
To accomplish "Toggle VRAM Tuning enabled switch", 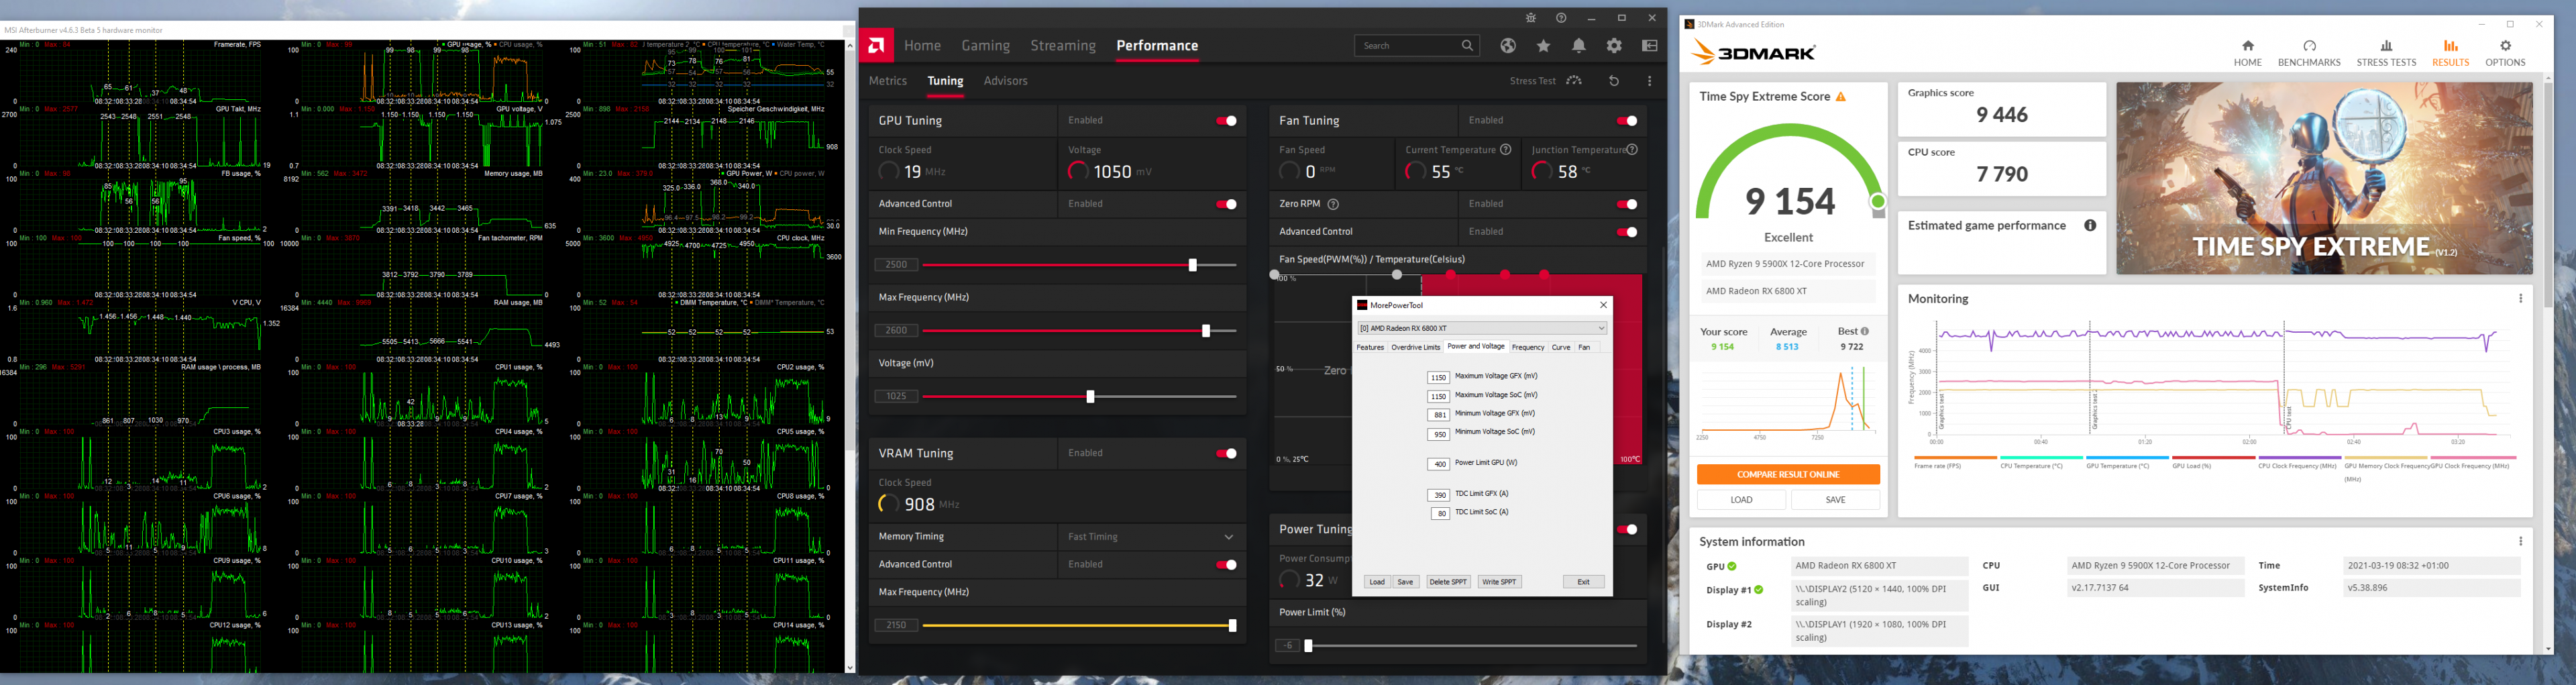I will [1226, 453].
